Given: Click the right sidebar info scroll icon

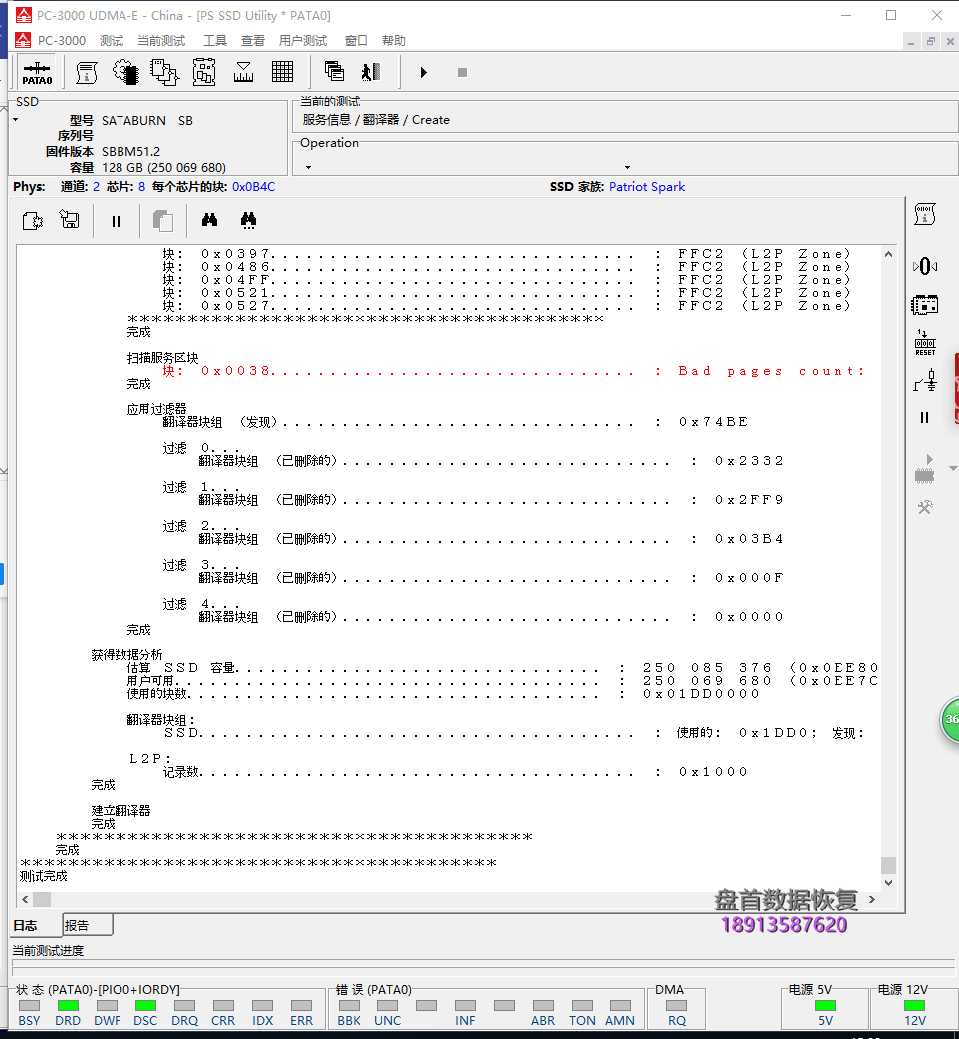Looking at the screenshot, I should (x=925, y=215).
